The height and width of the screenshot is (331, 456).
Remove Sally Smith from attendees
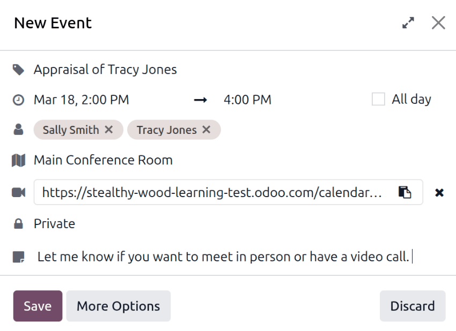pos(109,130)
